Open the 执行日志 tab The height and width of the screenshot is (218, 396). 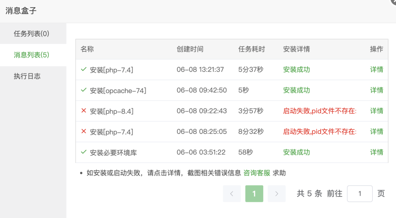(x=27, y=76)
